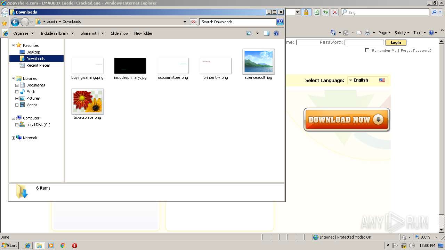This screenshot has height=250, width=445.
Task: Refresh the page in Internet Explorer
Action: pyautogui.click(x=326, y=12)
